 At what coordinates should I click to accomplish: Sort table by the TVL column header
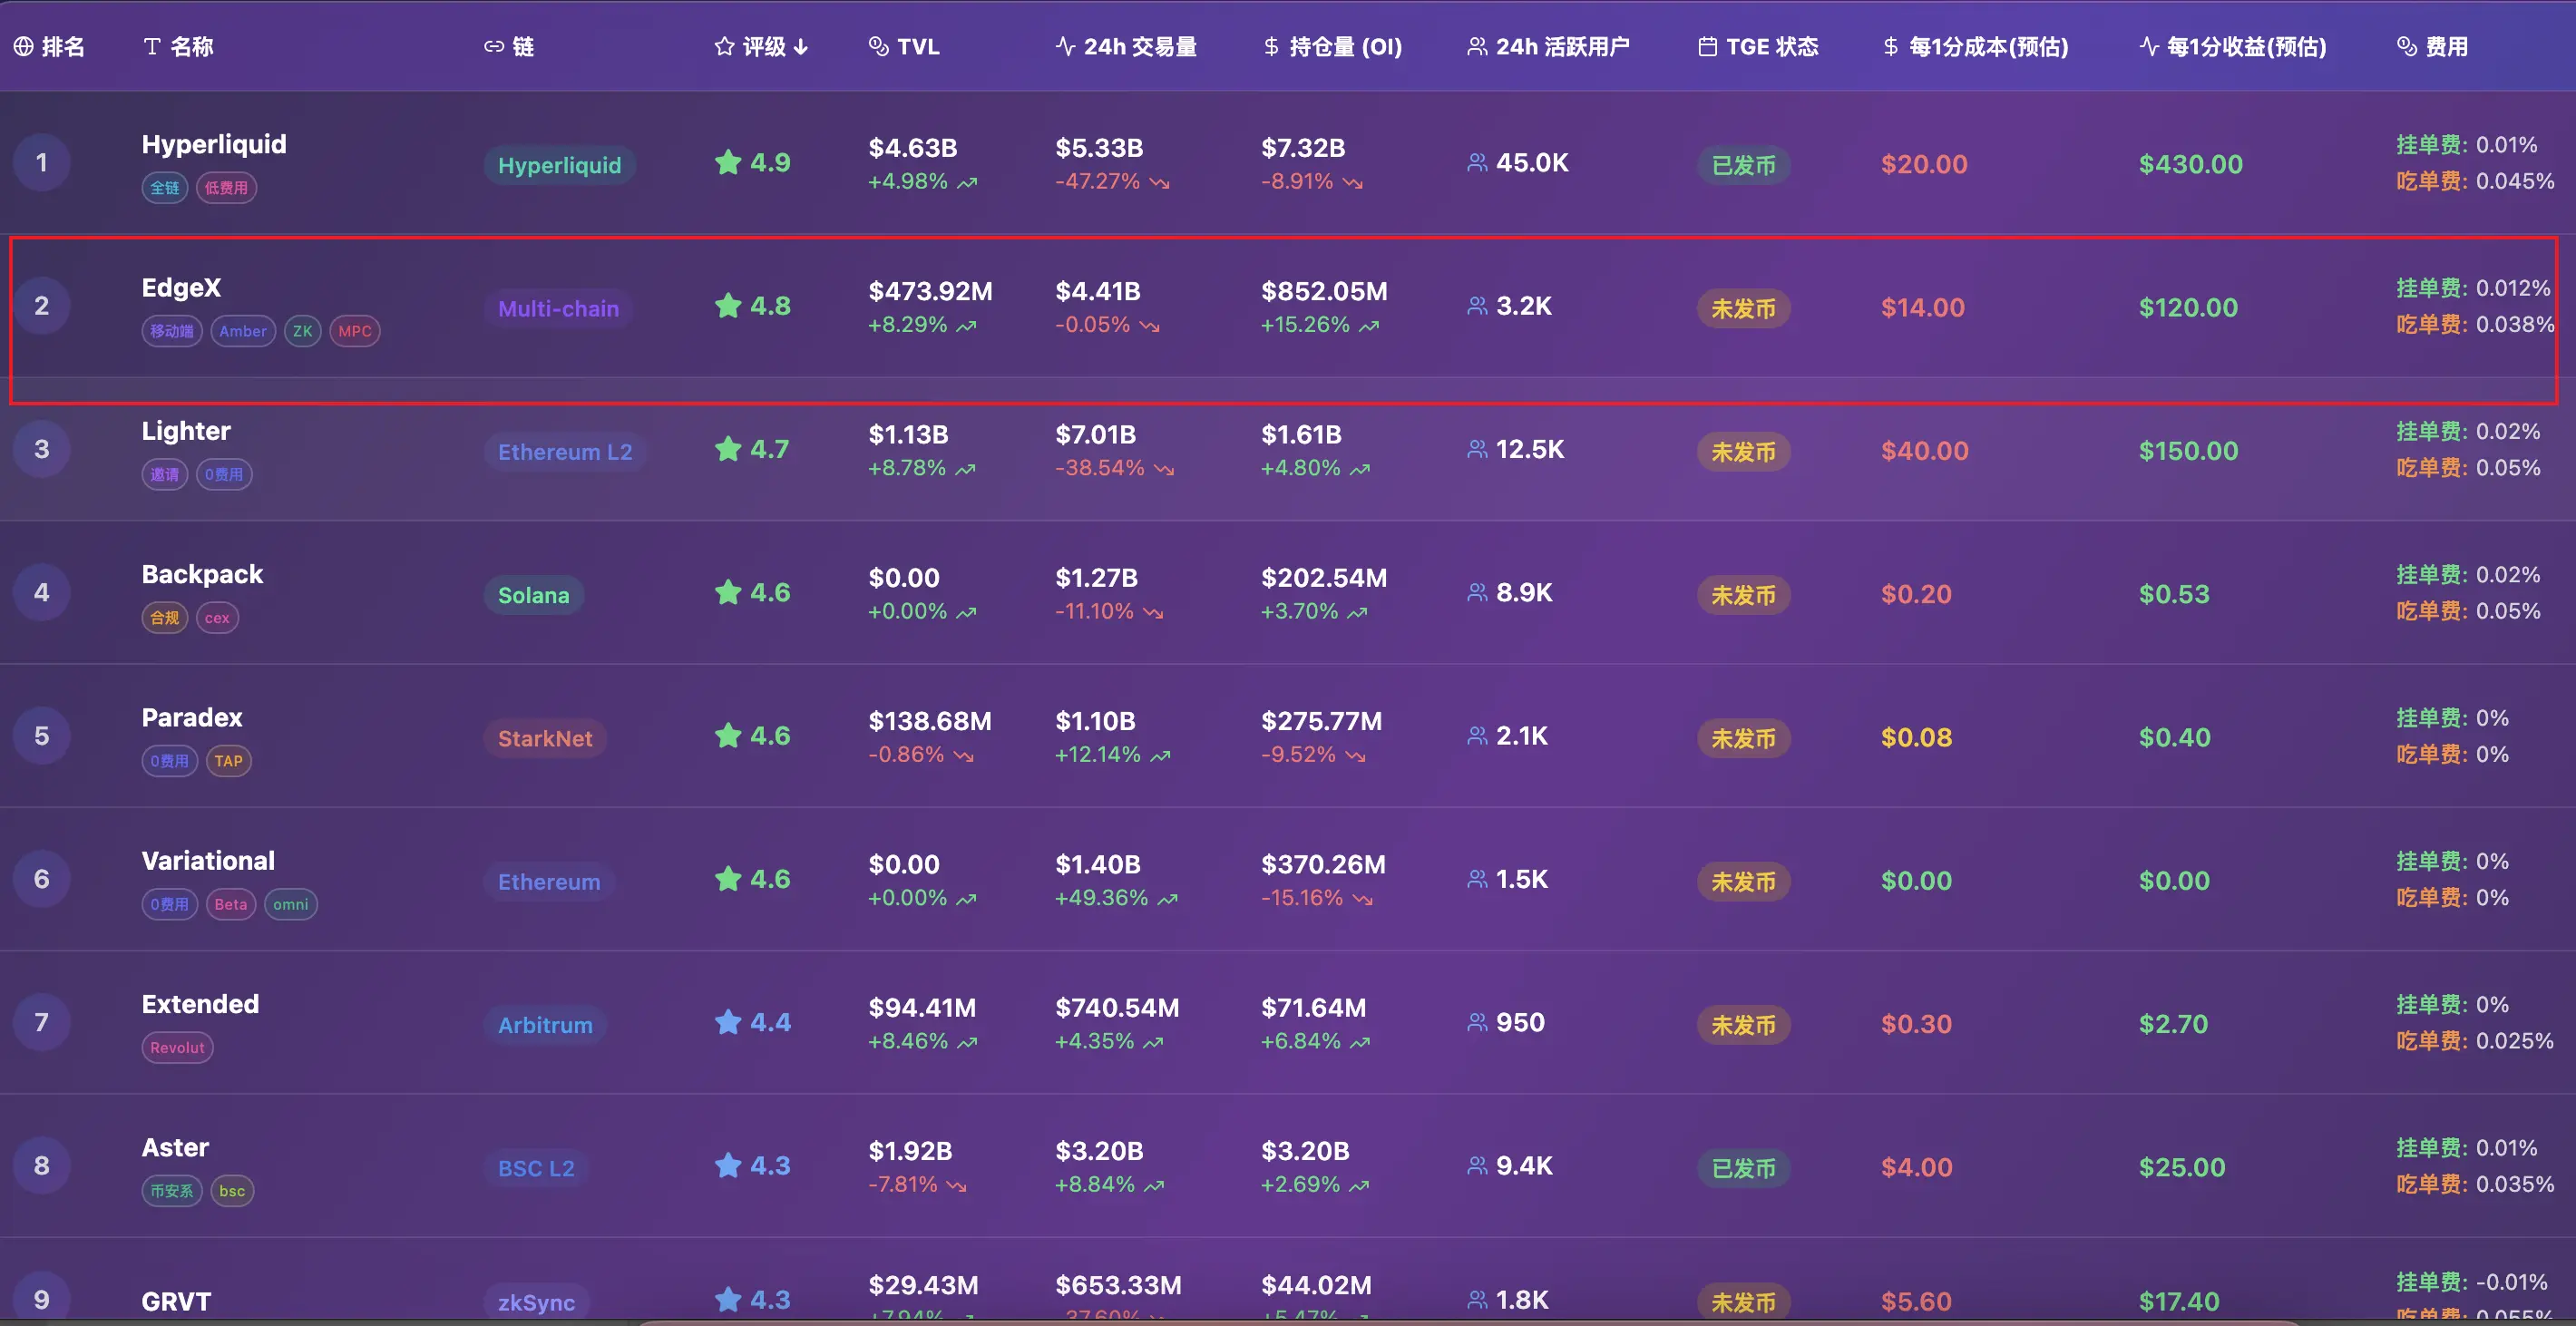[x=917, y=47]
